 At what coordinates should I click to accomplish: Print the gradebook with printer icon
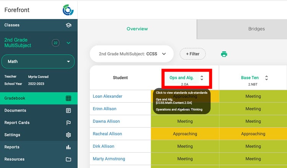click(224, 54)
